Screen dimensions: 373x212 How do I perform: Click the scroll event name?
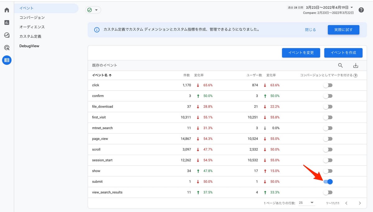96,149
